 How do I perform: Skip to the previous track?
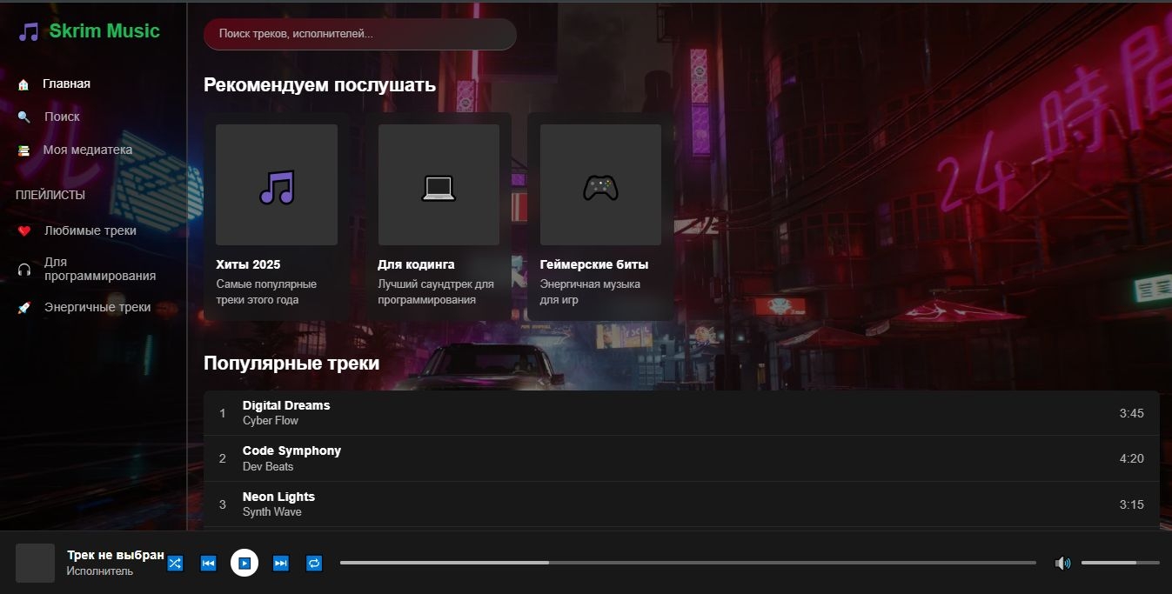(x=208, y=564)
